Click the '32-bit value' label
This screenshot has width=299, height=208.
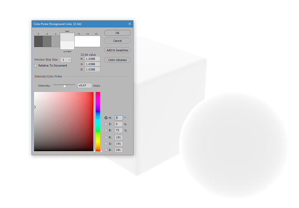click(x=88, y=55)
